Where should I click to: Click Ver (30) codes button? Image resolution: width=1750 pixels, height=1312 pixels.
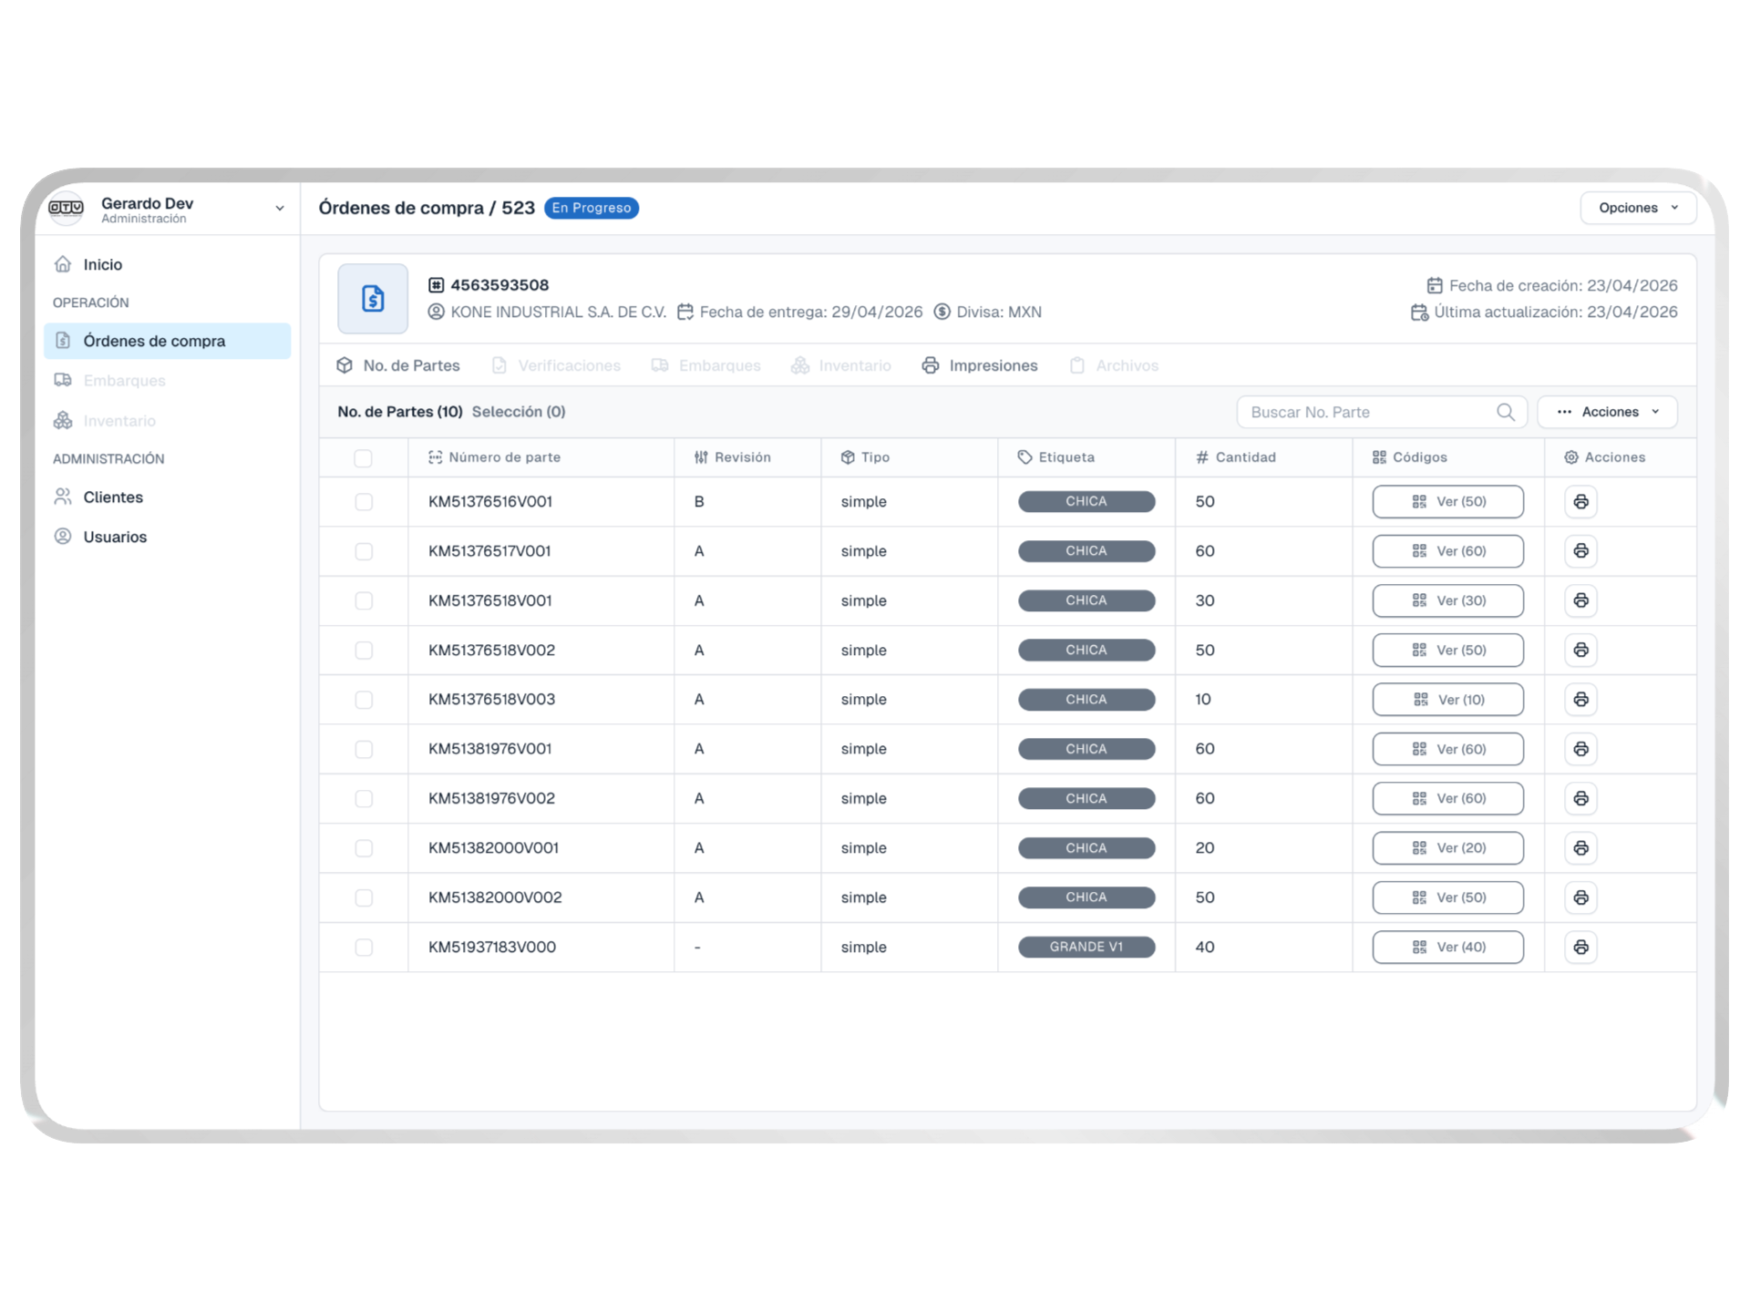coord(1447,600)
